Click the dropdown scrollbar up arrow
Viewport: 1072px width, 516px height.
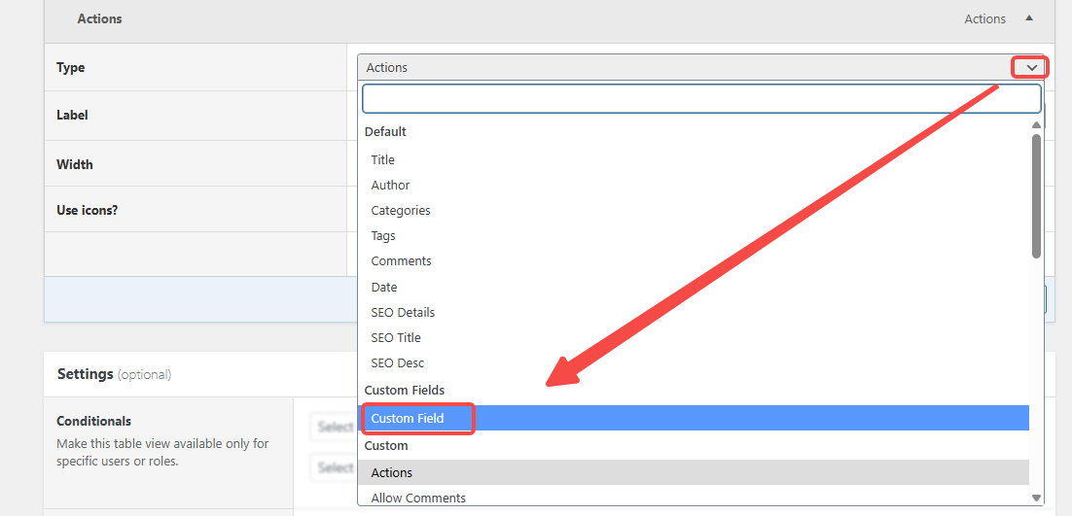1036,125
